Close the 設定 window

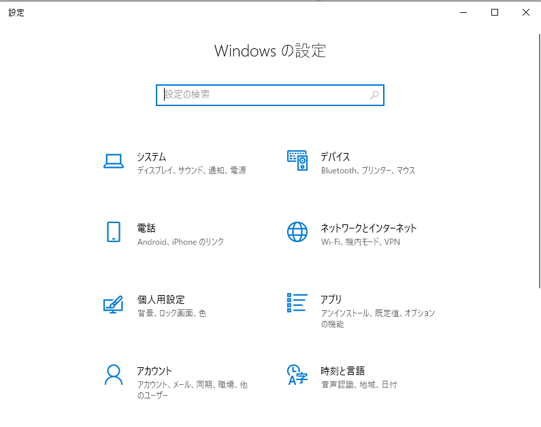(x=525, y=12)
